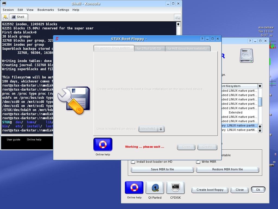Click the Create boot floppy button

pyautogui.click(x=210, y=190)
